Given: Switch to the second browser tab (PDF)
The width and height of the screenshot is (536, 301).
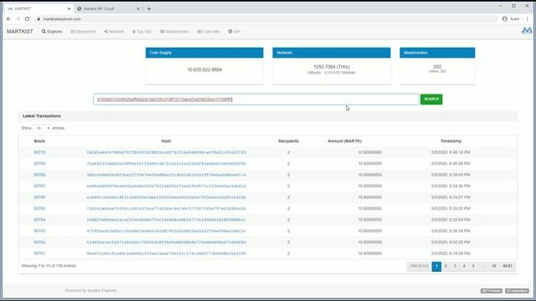Looking at the screenshot, I should pos(108,9).
